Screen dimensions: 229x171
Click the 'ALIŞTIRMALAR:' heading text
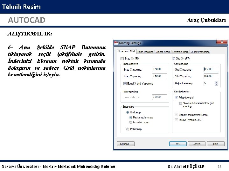click(30, 34)
